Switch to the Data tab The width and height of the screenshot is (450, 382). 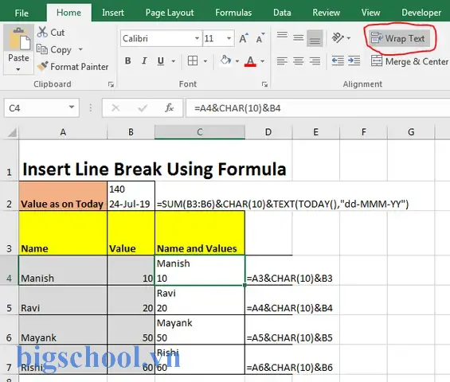tap(282, 13)
